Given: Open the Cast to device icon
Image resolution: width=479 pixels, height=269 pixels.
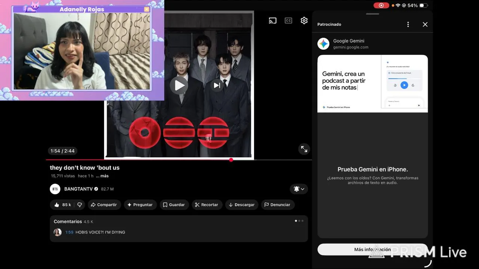Looking at the screenshot, I should coord(272,21).
